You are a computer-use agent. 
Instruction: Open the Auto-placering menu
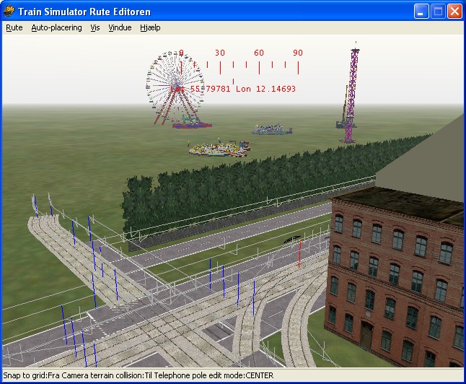(x=56, y=27)
